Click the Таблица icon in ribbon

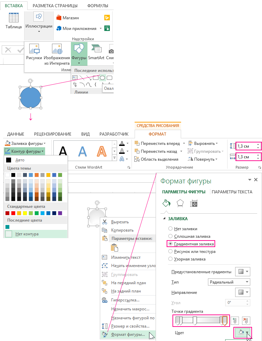(14, 21)
